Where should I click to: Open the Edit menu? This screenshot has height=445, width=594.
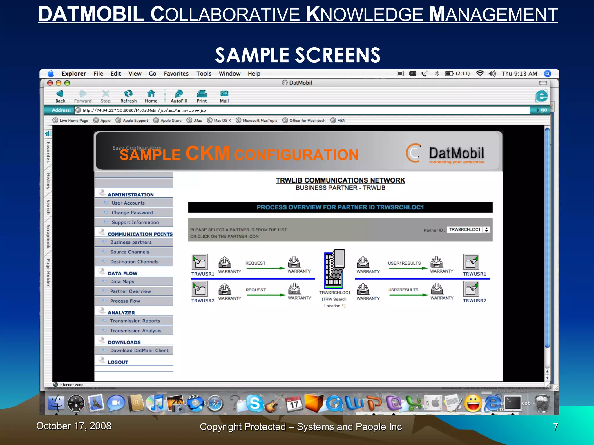115,74
